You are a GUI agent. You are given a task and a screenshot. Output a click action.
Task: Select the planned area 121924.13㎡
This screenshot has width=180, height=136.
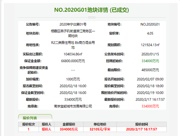[x=150, y=44]
